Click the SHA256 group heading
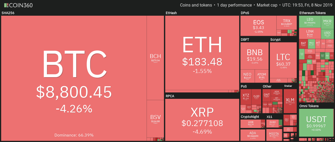Image resolution: width=335 pixels, height=142 pixels. [7, 13]
